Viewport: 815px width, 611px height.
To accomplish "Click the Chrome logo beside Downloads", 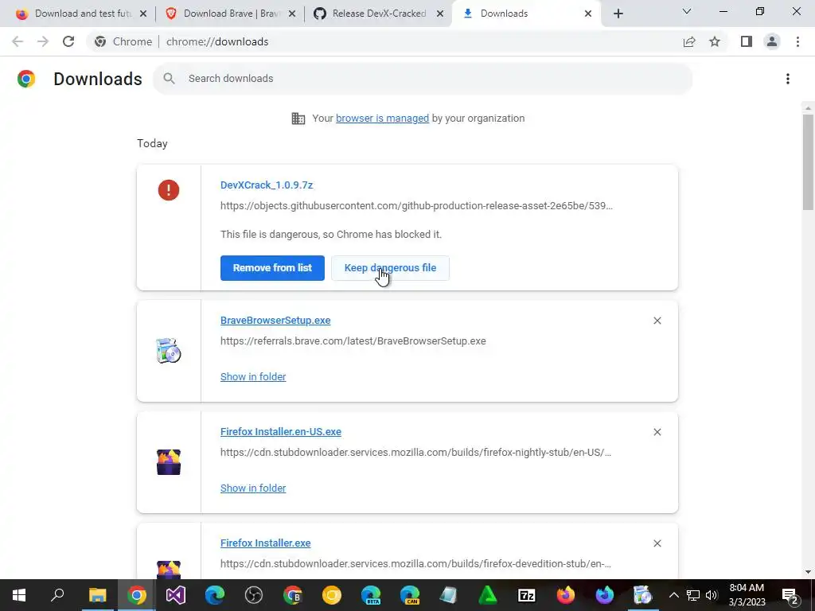I will (x=26, y=79).
